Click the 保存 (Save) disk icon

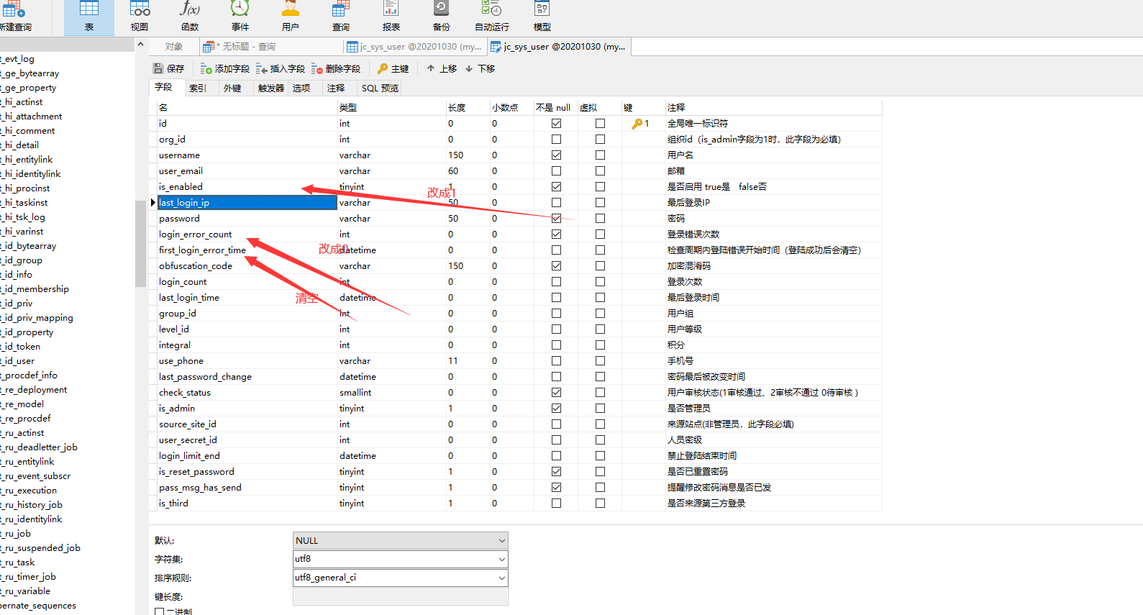[x=158, y=69]
